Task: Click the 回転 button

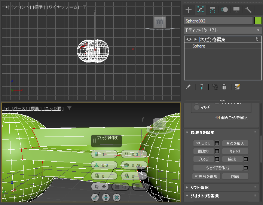Action: [x=235, y=176]
